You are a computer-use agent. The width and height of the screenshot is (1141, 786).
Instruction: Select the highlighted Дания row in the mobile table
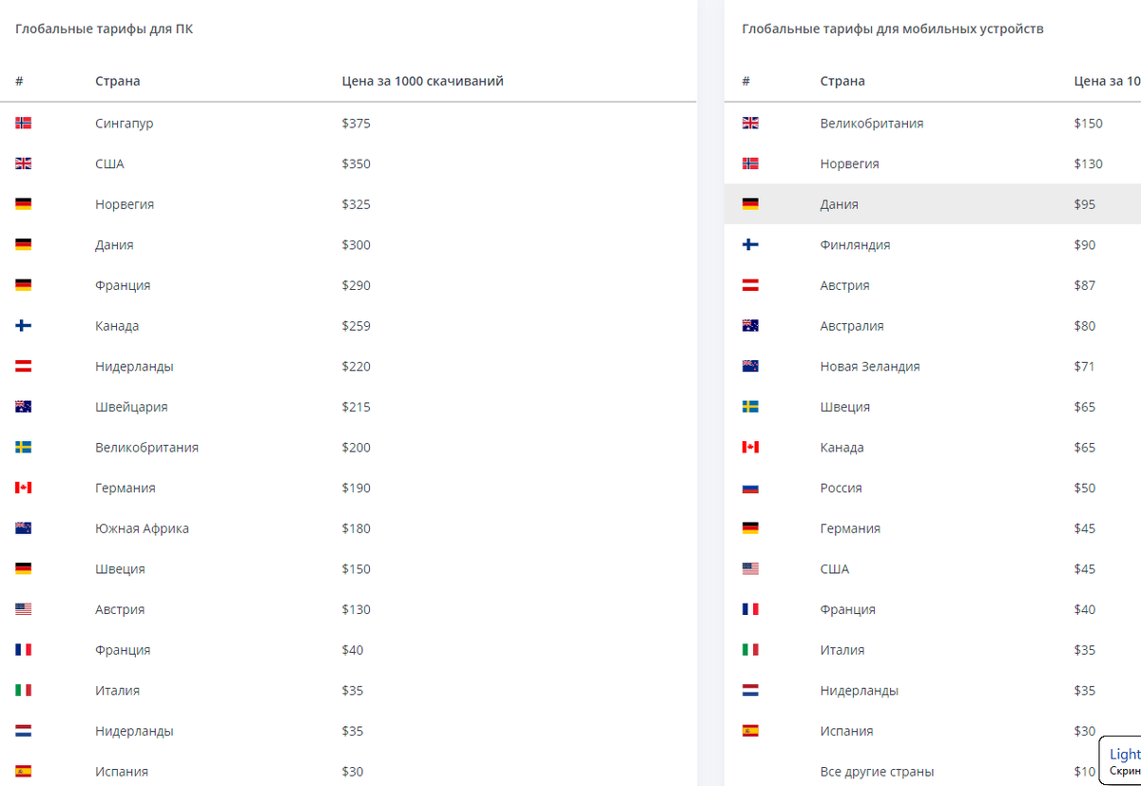[933, 204]
